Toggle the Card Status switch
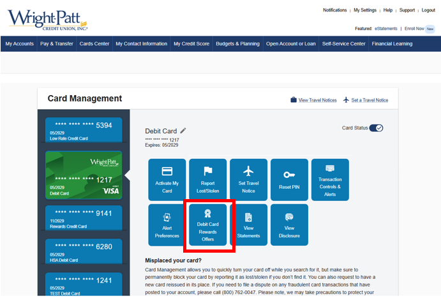 376,128
